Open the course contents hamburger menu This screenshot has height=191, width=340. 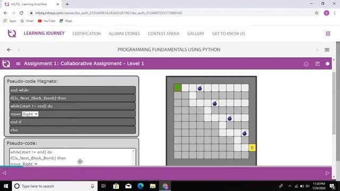coord(327,50)
